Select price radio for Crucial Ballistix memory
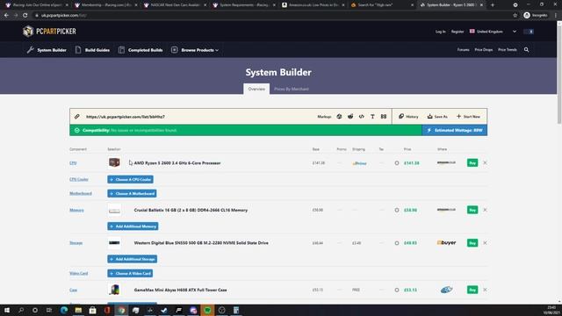The image size is (562, 316). point(397,210)
